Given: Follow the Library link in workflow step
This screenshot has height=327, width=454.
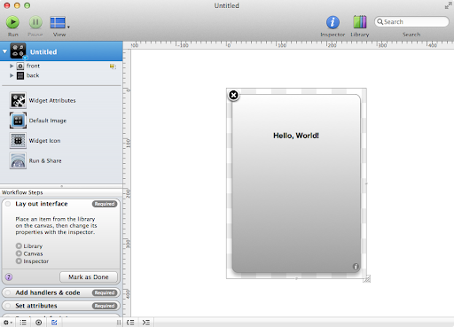Looking at the screenshot, I should point(29,246).
